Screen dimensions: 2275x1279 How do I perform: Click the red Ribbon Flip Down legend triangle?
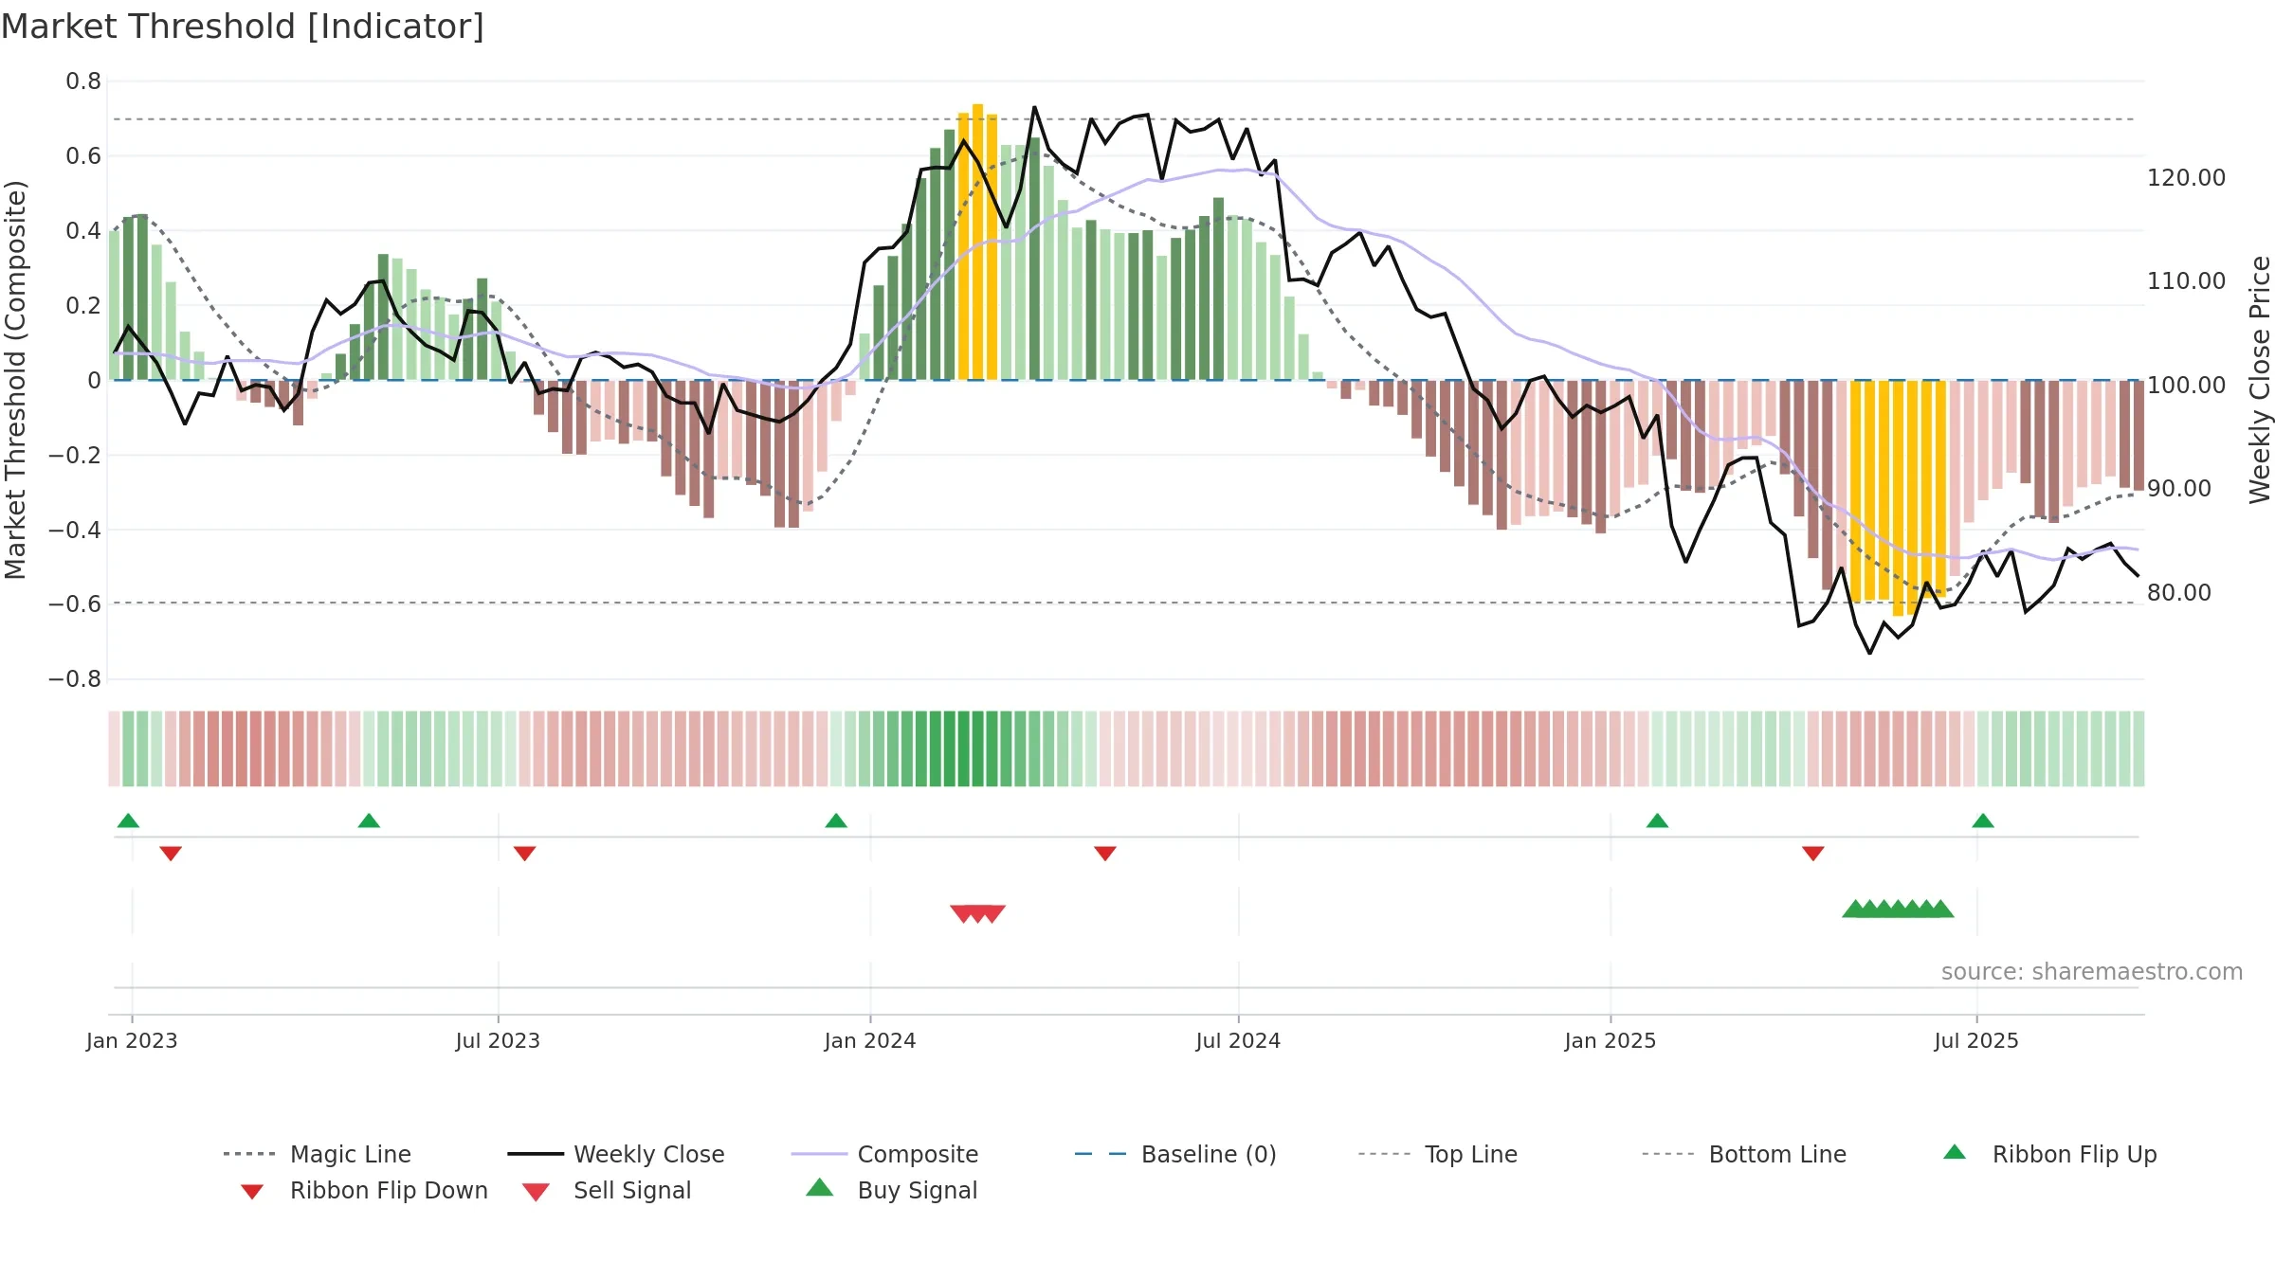(252, 1191)
